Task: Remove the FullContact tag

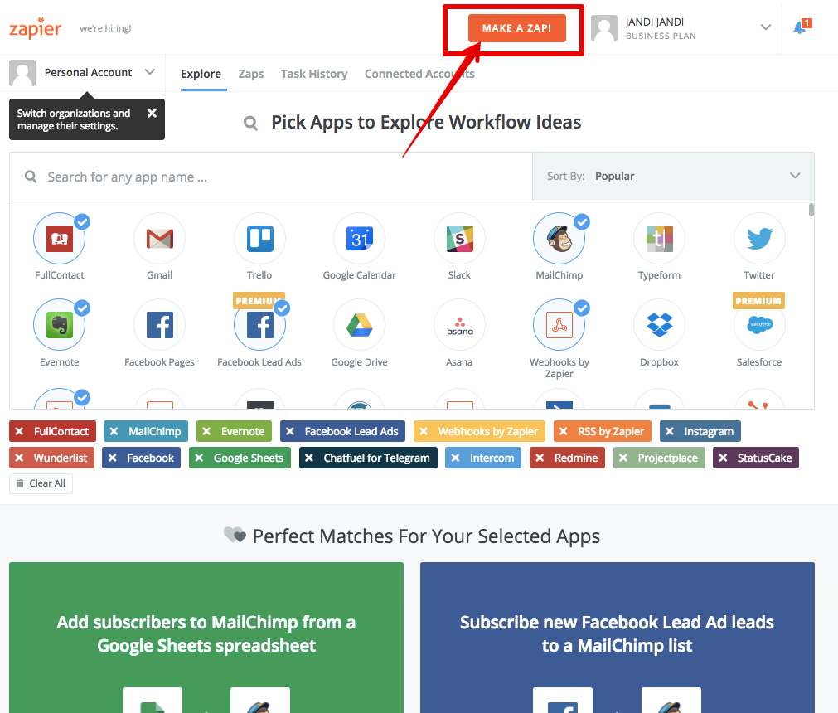Action: [19, 431]
